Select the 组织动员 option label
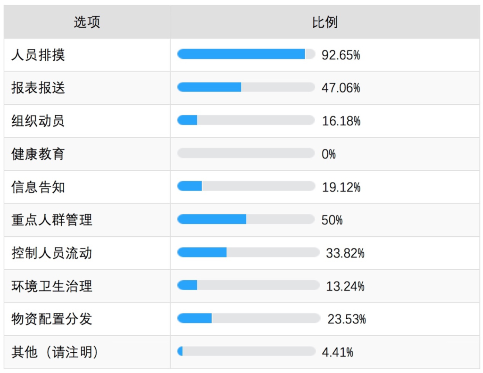 (x=38, y=121)
